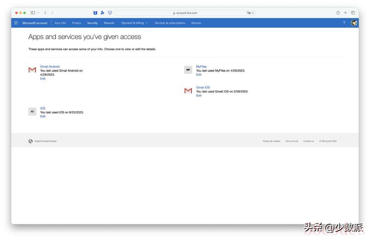
Task: Click the Gmail Android red M icon
Action: 32,70
